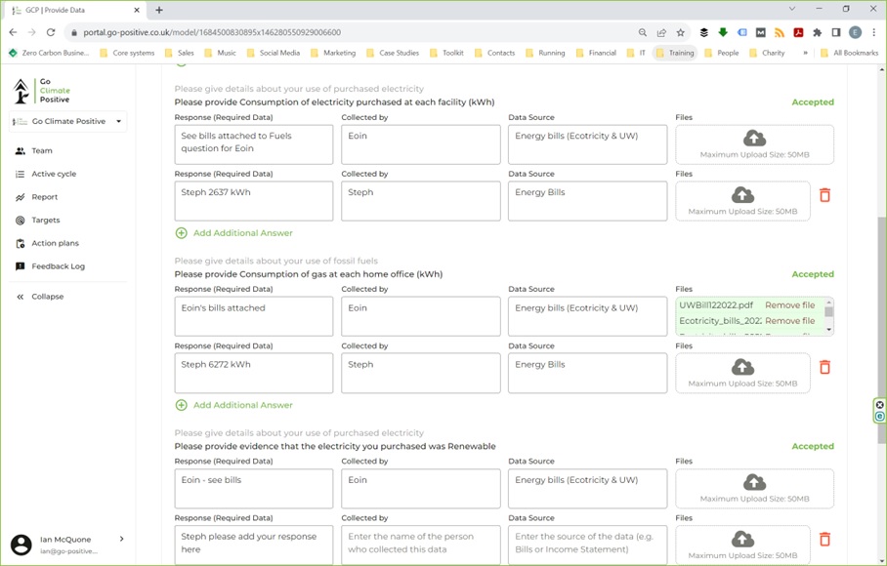This screenshot has width=887, height=566.
Task: Expand Ian McQuone user menu chevron
Action: pyautogui.click(x=121, y=539)
